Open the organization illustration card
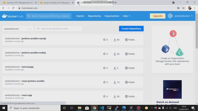The image size is (198, 111). click(x=172, y=49)
